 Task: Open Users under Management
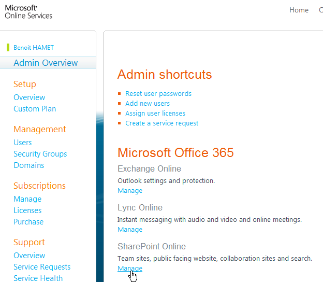(23, 143)
